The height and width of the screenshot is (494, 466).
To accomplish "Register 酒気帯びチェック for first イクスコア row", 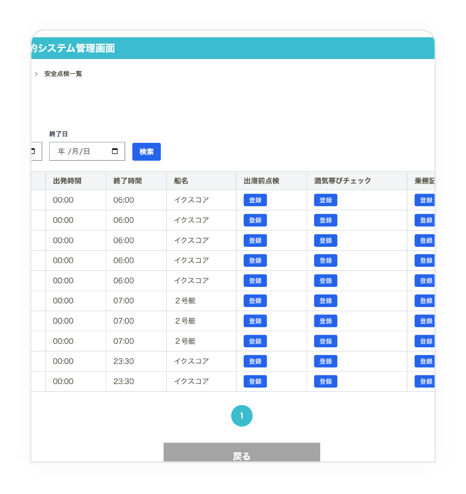I will pyautogui.click(x=325, y=200).
